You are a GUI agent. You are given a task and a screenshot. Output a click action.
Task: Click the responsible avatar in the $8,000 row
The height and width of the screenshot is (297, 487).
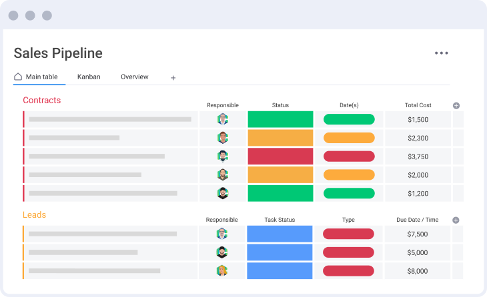(222, 271)
